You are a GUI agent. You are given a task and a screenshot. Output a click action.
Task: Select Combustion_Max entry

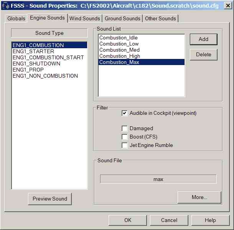click(x=141, y=62)
